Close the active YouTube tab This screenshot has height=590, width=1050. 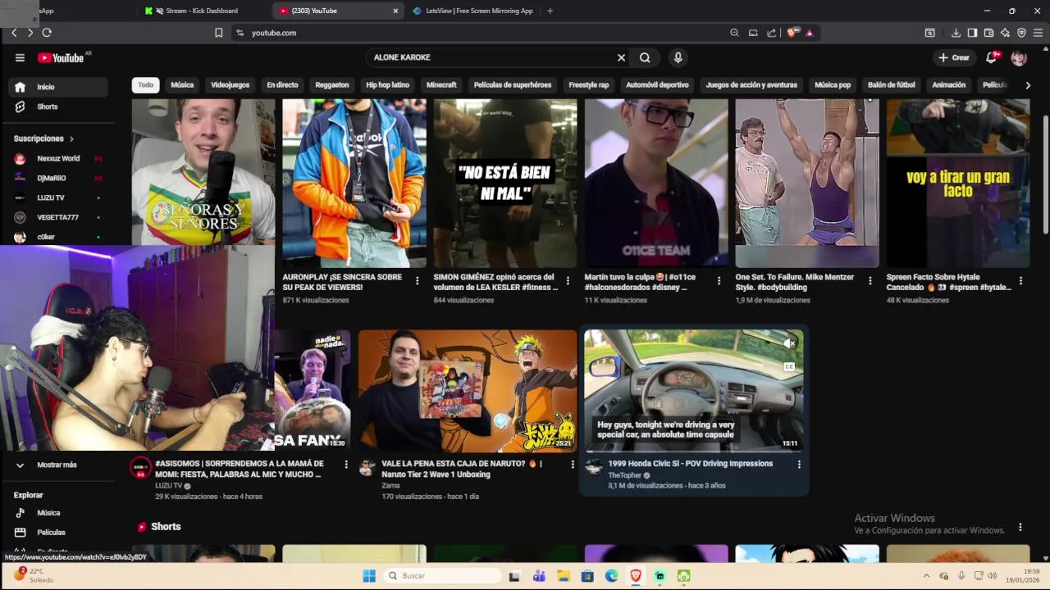tap(395, 11)
